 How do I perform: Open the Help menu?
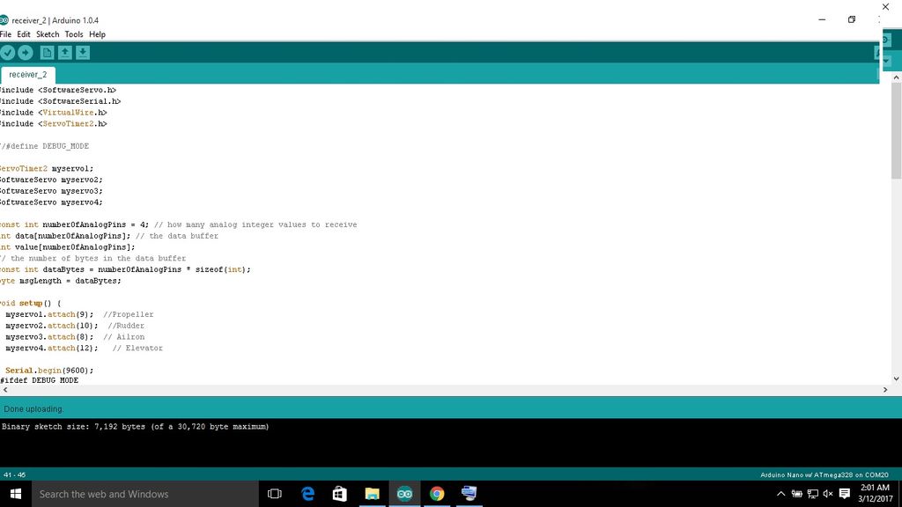(97, 34)
